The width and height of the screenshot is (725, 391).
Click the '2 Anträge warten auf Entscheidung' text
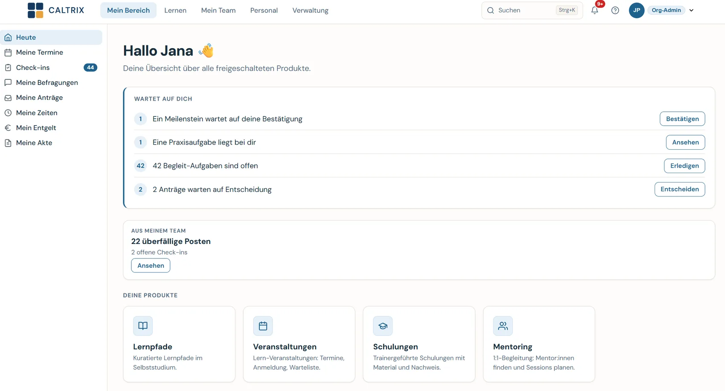pos(212,189)
